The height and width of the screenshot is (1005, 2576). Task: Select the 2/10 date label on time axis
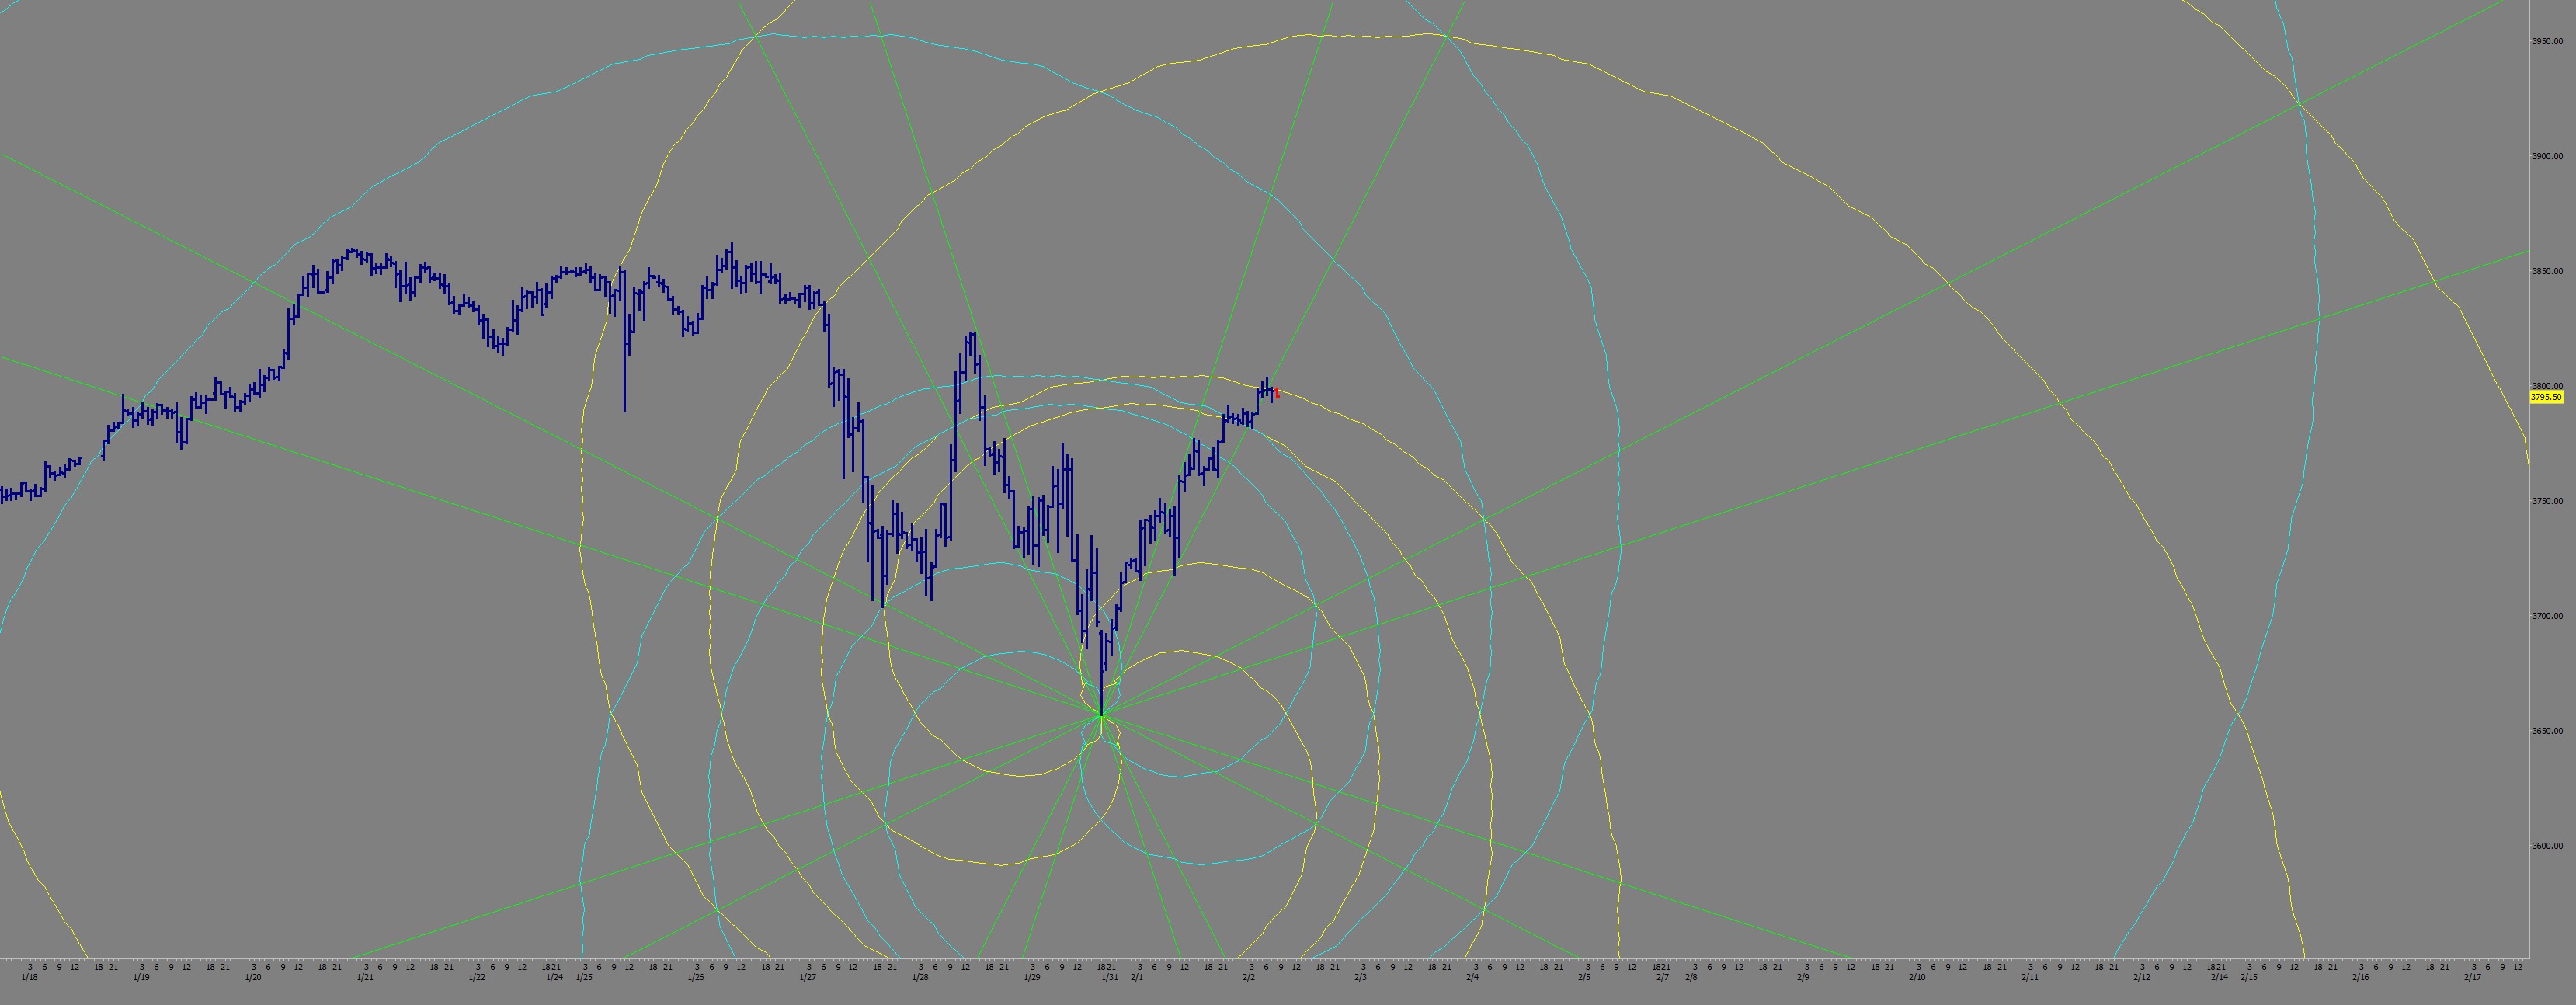(1917, 977)
